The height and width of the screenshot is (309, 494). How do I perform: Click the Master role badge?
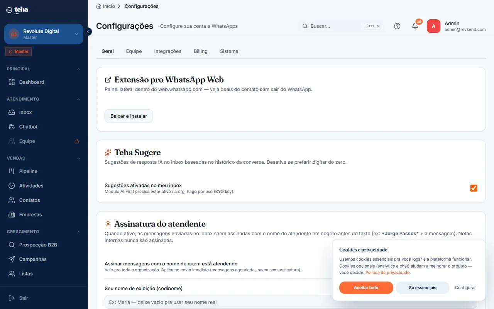click(19, 51)
